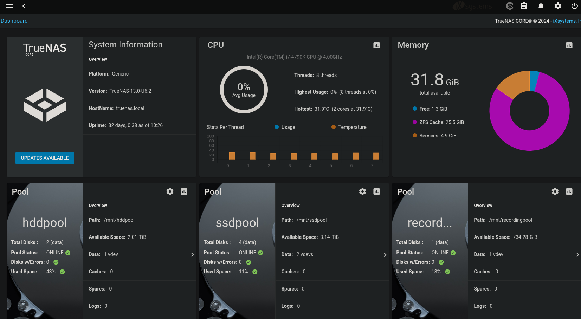Open the hamburger side menu

pos(9,6)
